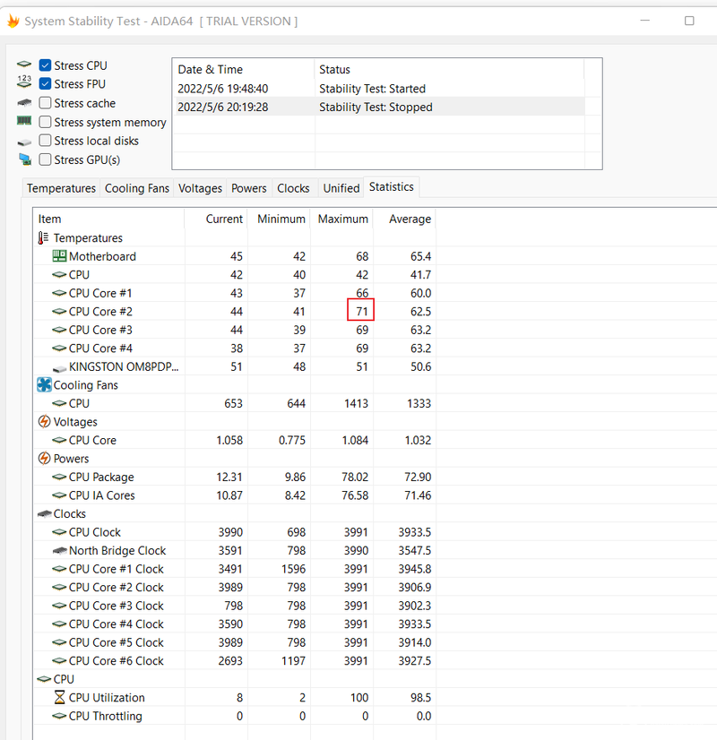Click the Cooling Fans blue fan icon
The width and height of the screenshot is (717, 740).
(x=44, y=384)
